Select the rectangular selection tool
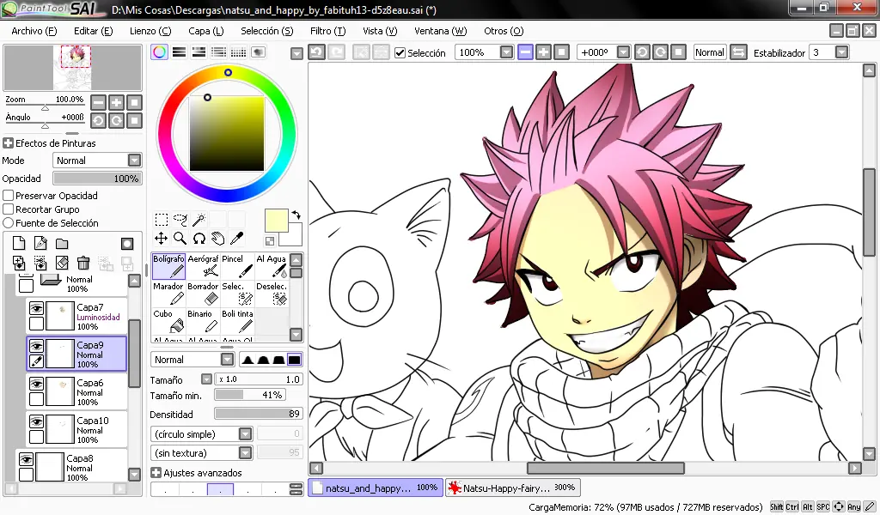This screenshot has height=515, width=880. point(161,219)
